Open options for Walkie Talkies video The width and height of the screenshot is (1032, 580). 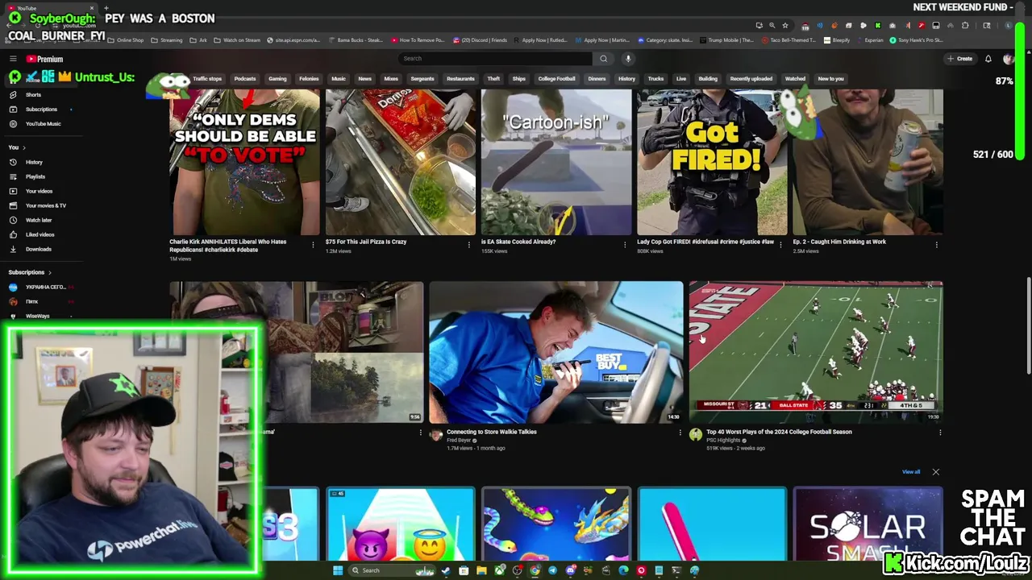680,433
